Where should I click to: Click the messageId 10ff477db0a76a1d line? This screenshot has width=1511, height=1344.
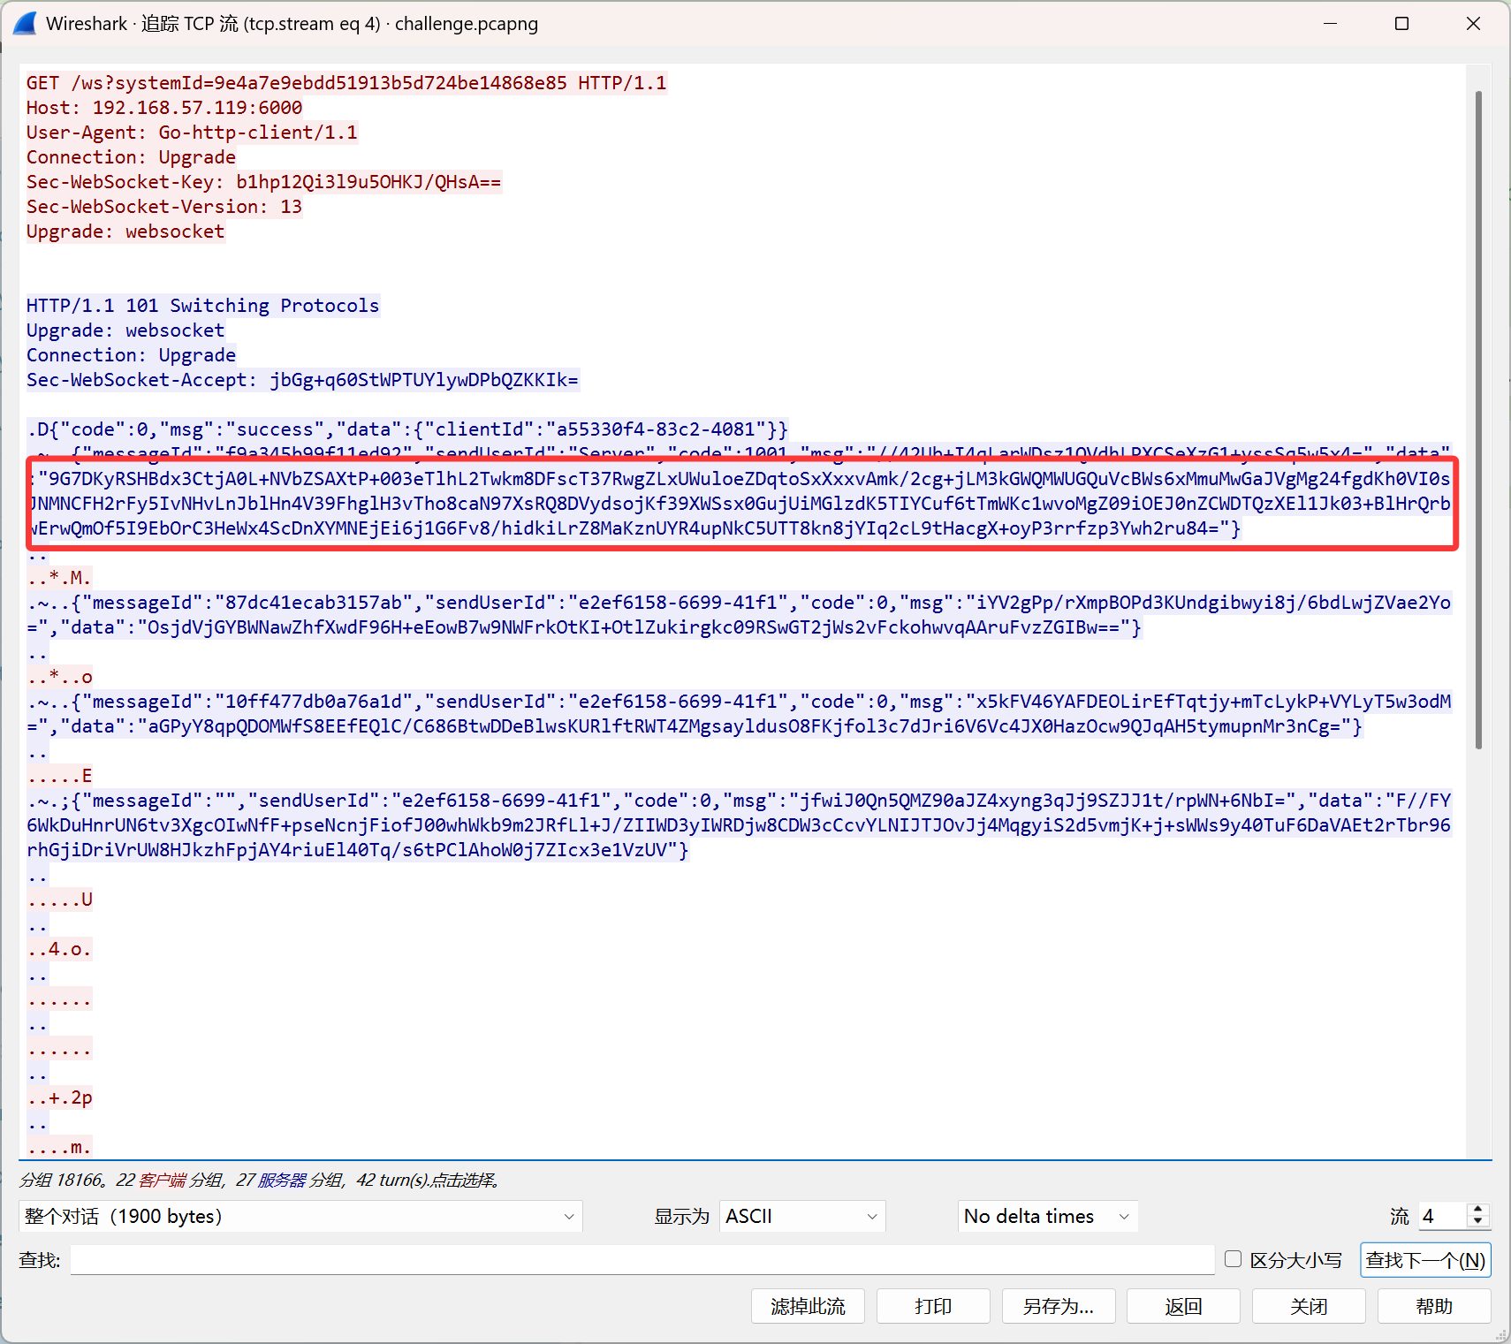pos(739,702)
